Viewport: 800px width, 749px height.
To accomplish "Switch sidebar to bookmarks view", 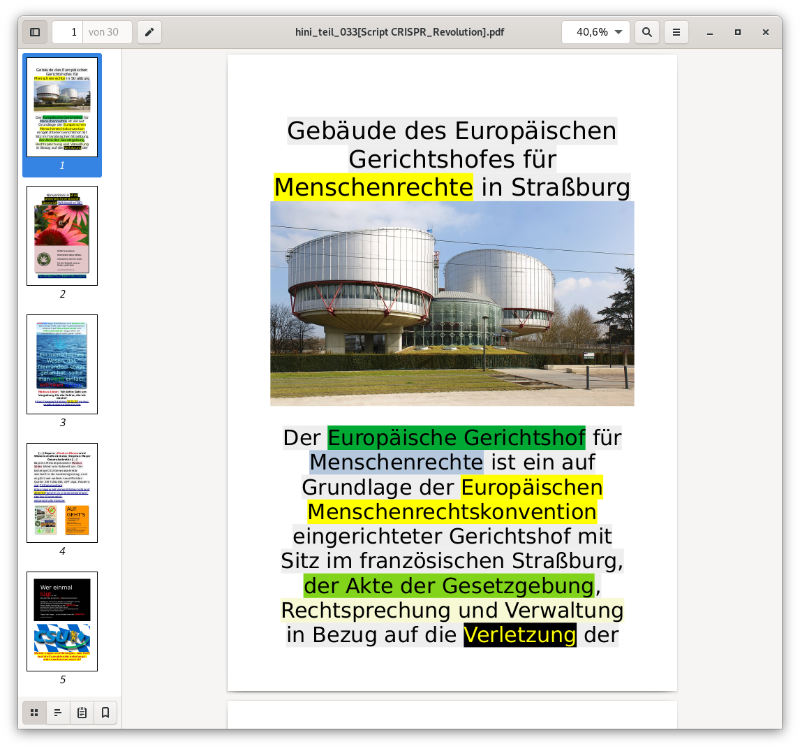I will 105,713.
